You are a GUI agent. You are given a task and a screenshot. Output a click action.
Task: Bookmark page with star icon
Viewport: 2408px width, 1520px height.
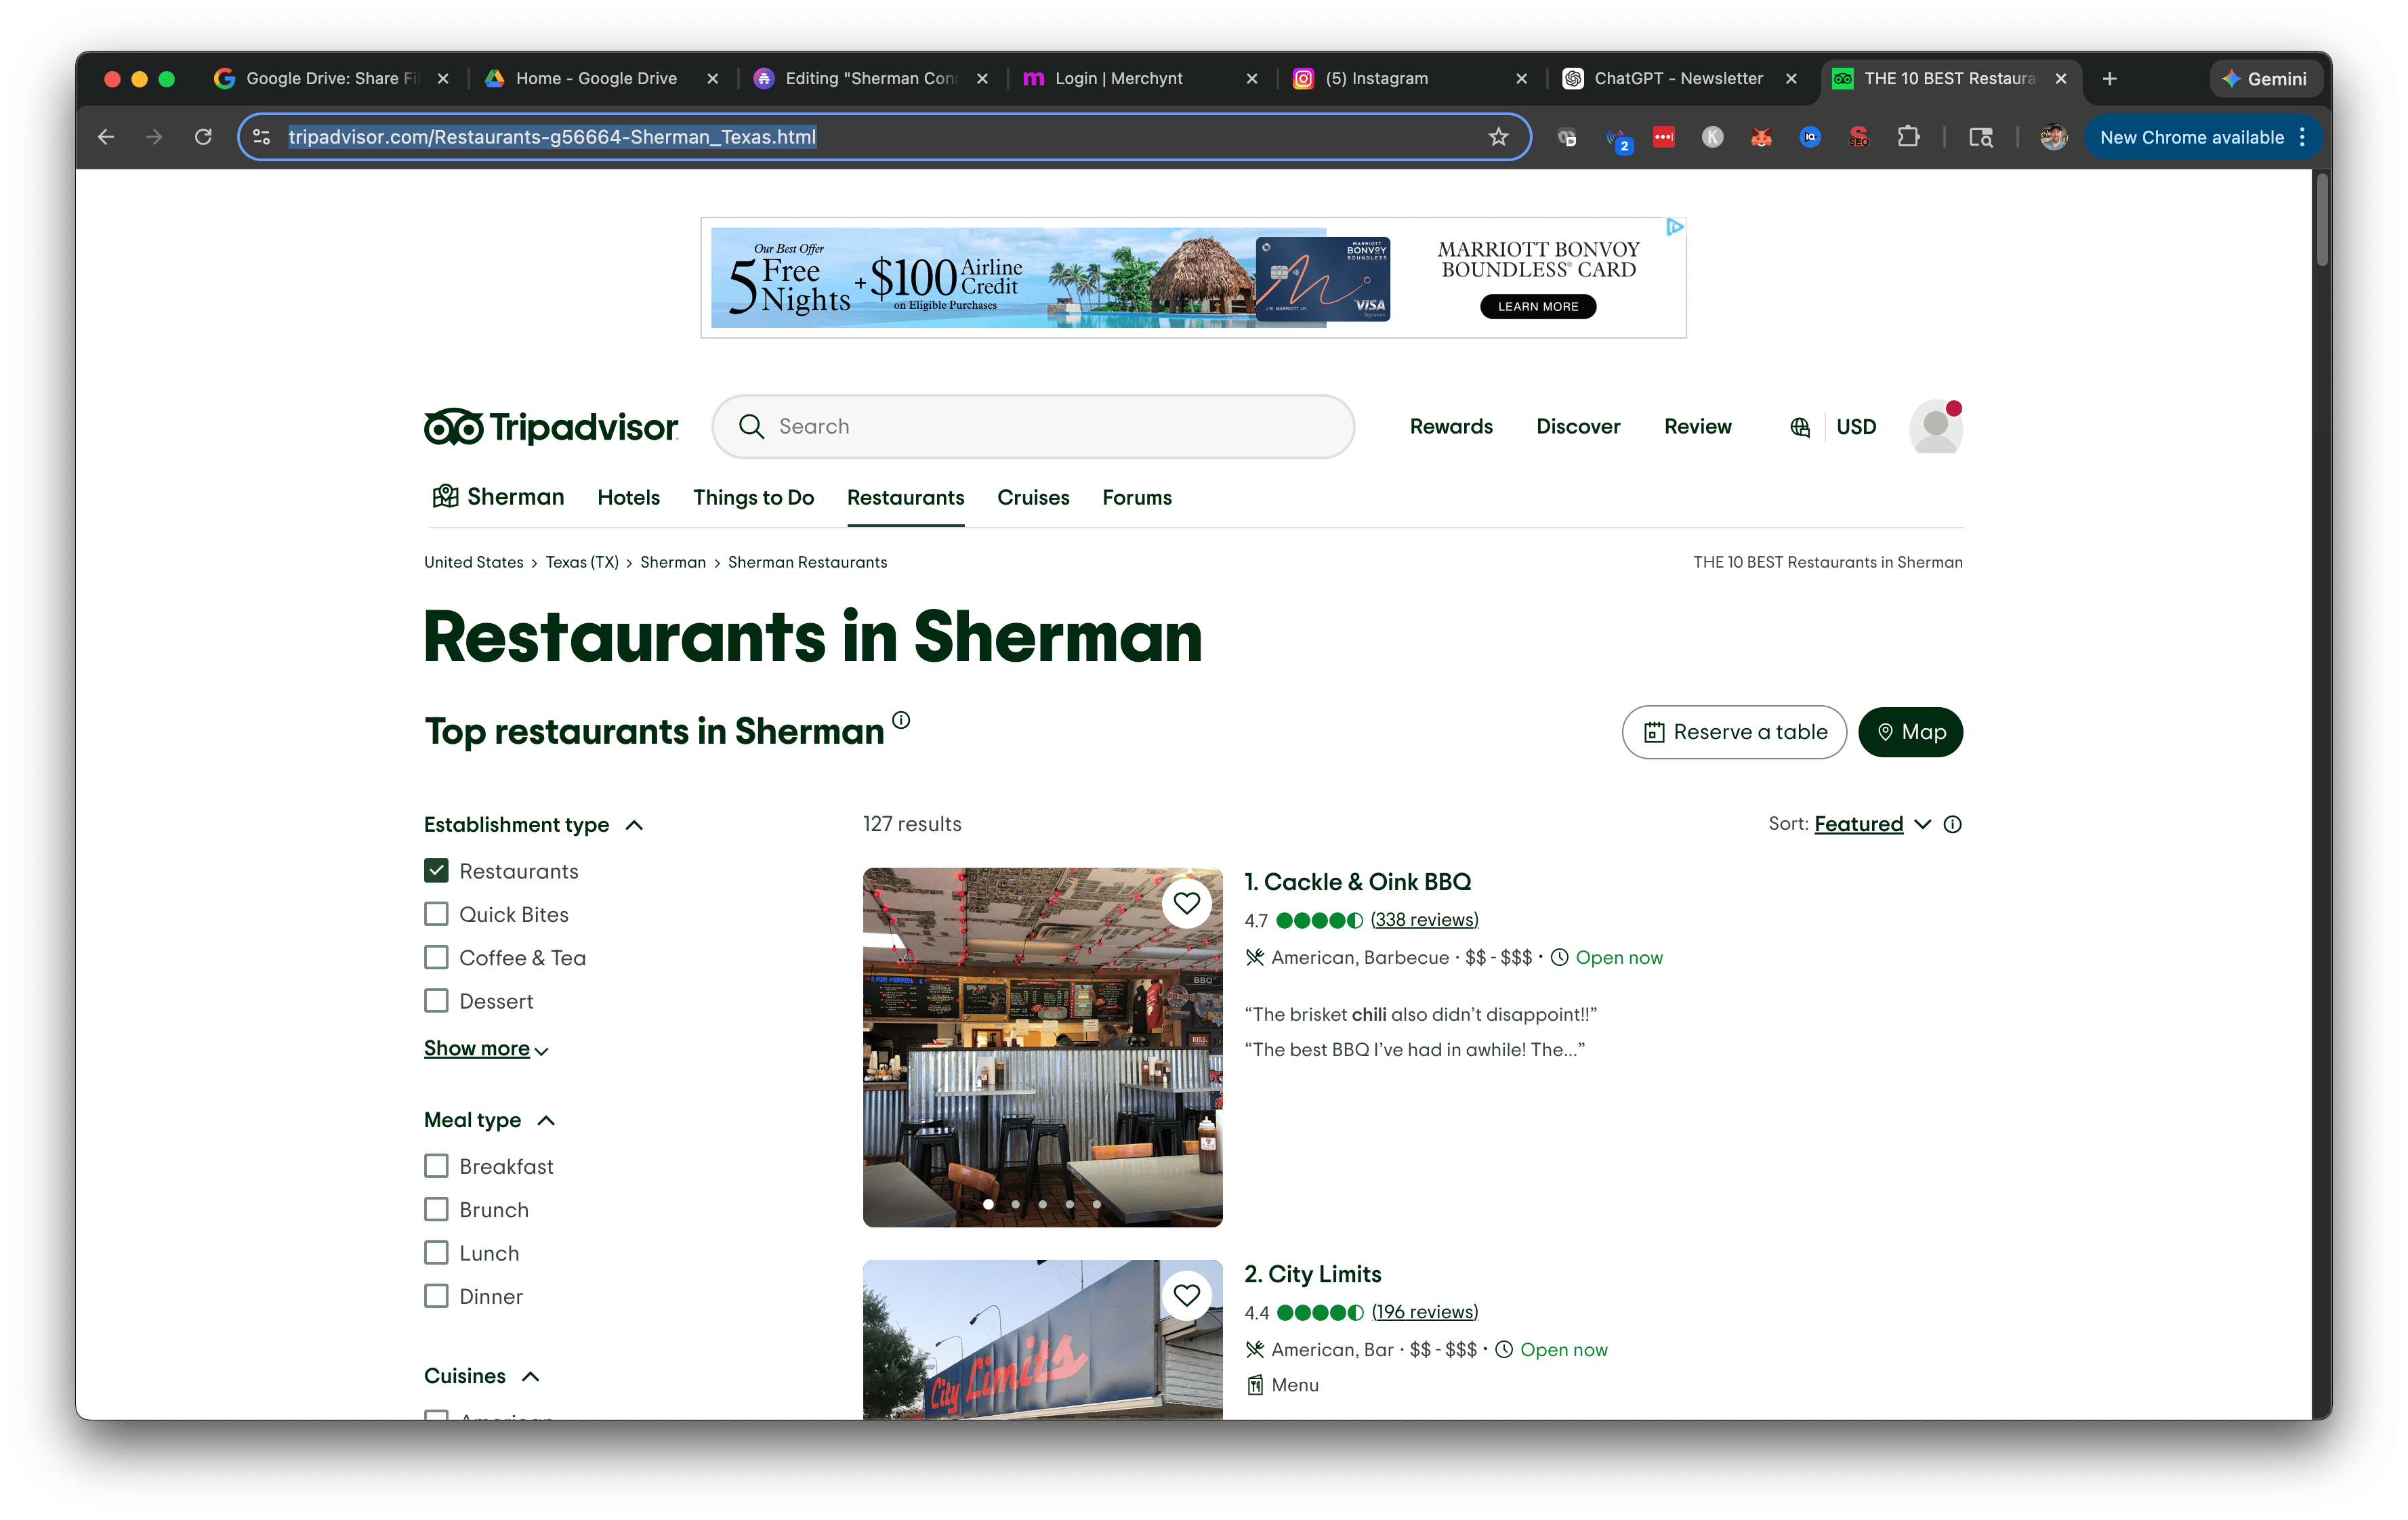coord(1497,137)
